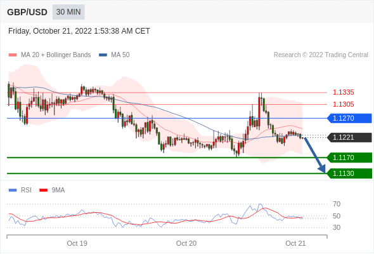Click the green 1.1130 support price tag
Viewport: 374px width, 254px height.
click(x=349, y=173)
